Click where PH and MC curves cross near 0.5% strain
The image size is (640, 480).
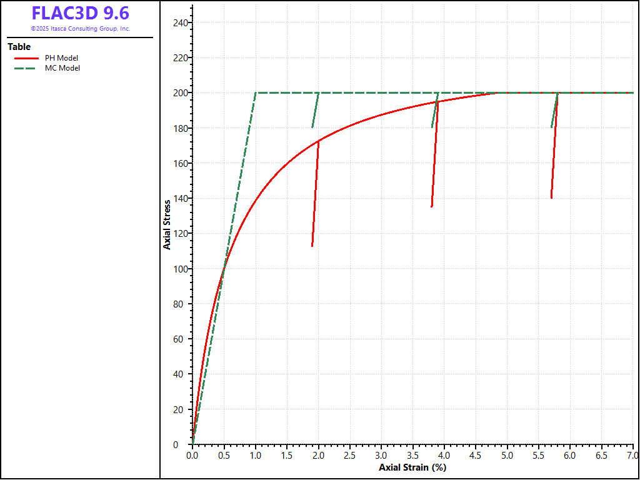click(224, 269)
